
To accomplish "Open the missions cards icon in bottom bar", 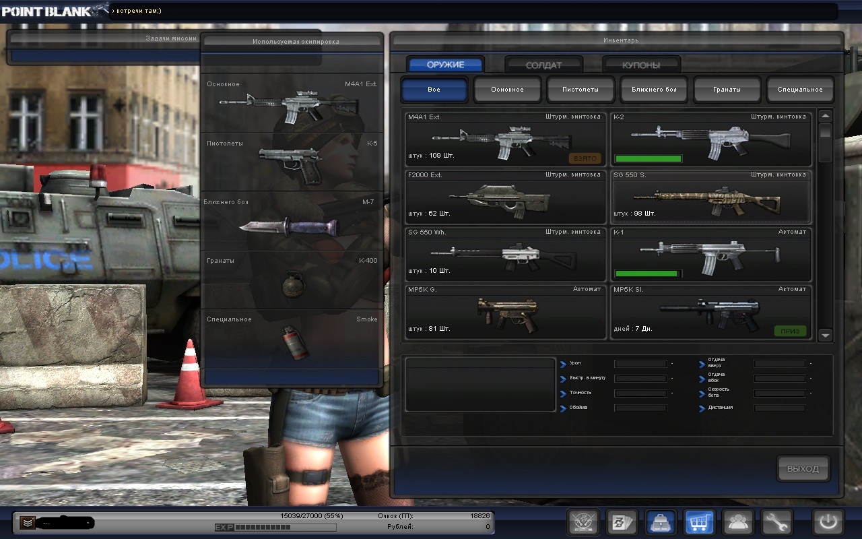I will pyautogui.click(x=622, y=522).
